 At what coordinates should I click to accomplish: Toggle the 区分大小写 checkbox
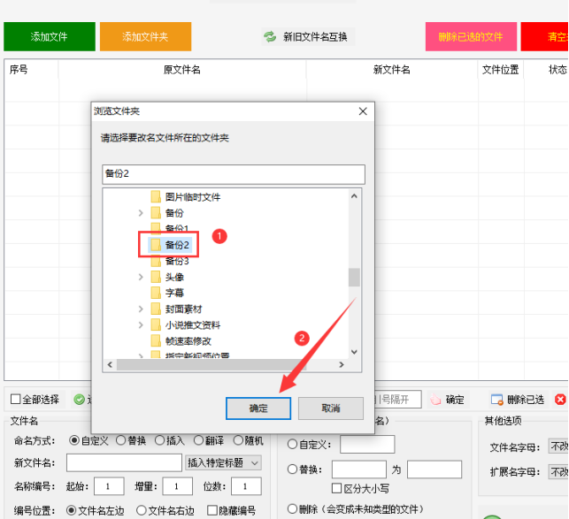[337, 488]
